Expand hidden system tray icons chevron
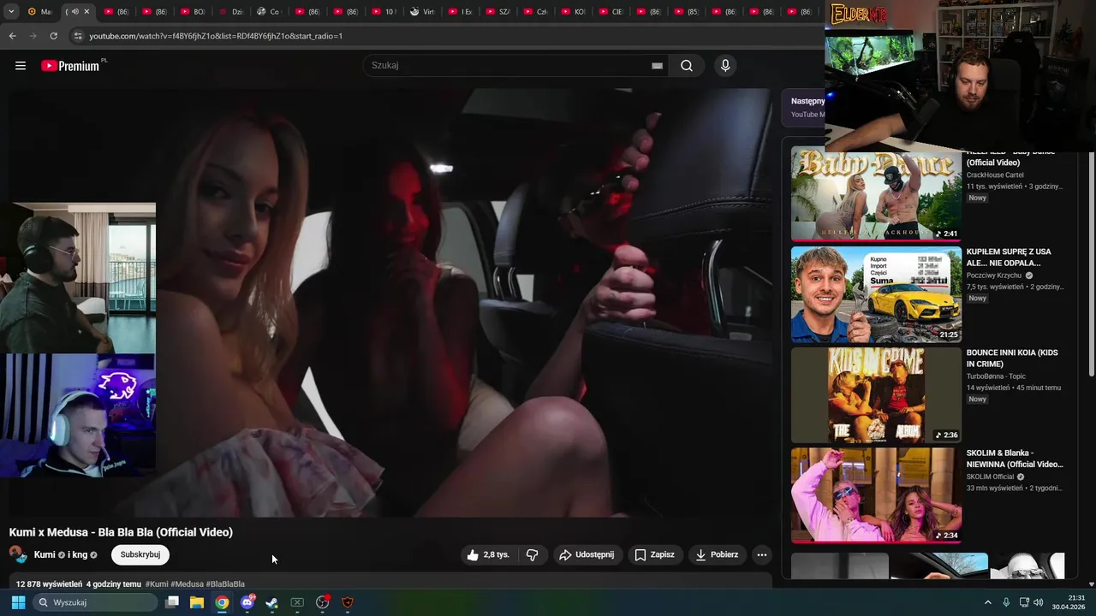The image size is (1096, 616). (x=987, y=602)
